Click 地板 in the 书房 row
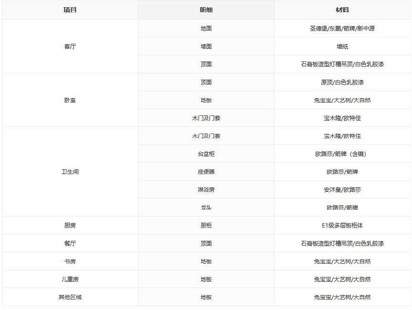This screenshot has width=412, height=310. (x=206, y=261)
